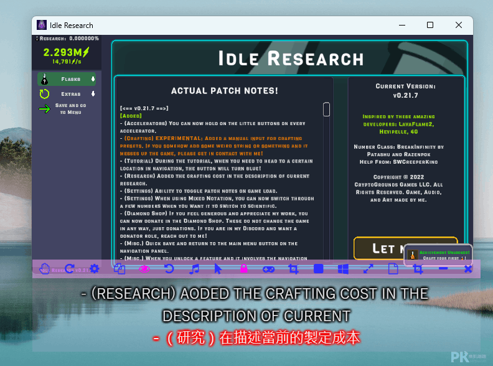Click the counter-clockwise undo arrow icon

[169, 269]
